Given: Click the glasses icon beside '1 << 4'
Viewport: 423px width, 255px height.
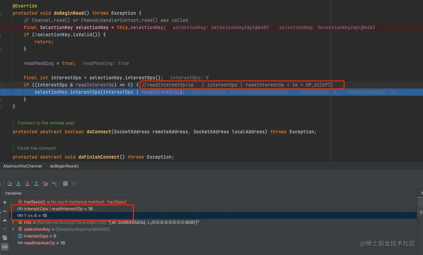Looking at the screenshot, I should coord(20,215).
